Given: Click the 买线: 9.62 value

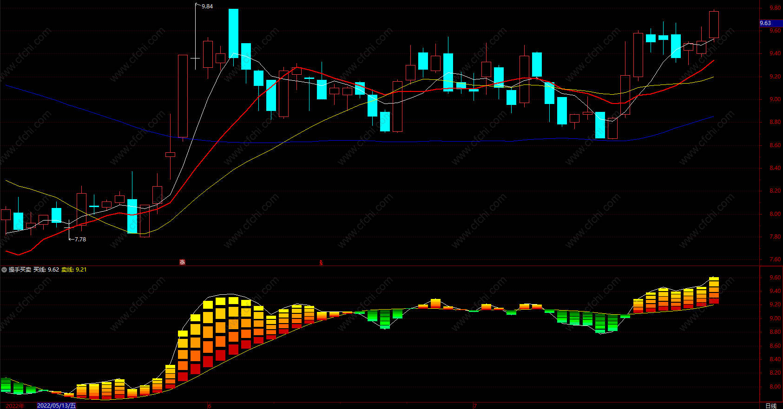Looking at the screenshot, I should [46, 270].
